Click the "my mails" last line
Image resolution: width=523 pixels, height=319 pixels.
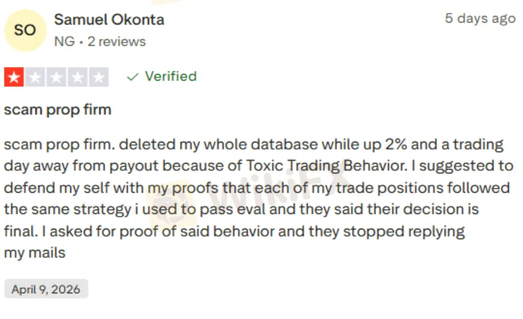(35, 253)
